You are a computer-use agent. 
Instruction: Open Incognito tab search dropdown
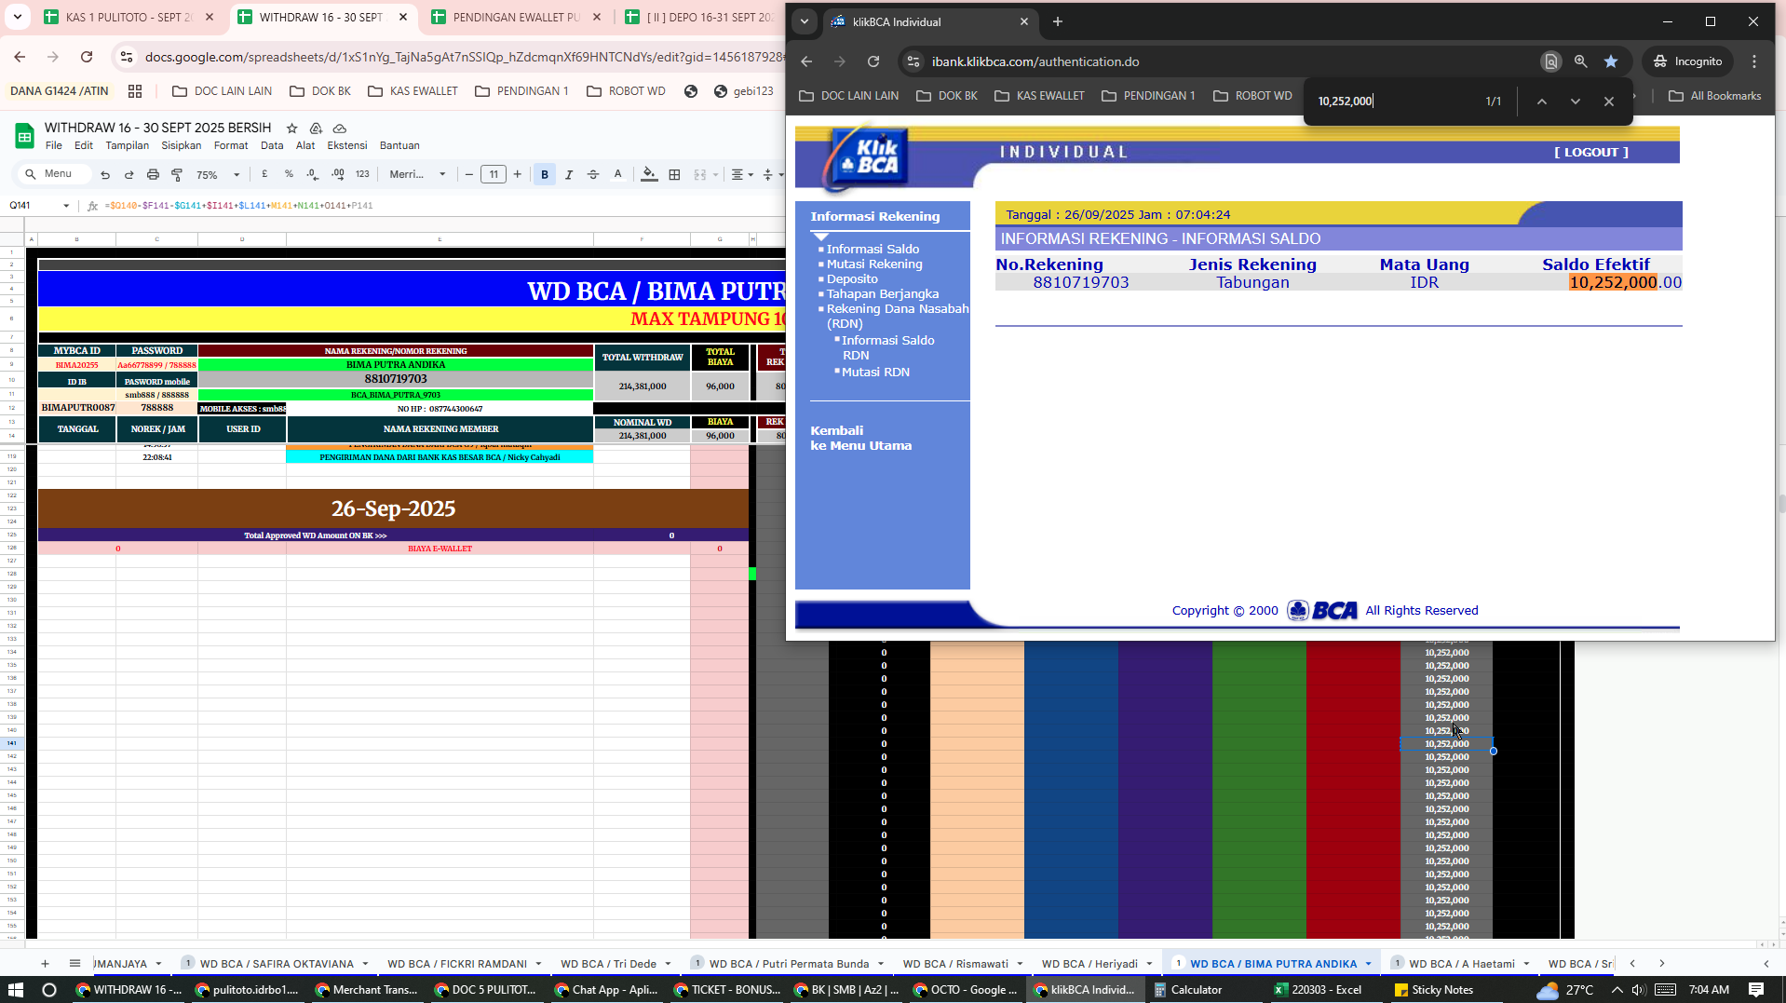[x=805, y=21]
